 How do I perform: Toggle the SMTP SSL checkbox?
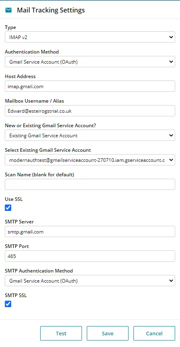coord(8,304)
